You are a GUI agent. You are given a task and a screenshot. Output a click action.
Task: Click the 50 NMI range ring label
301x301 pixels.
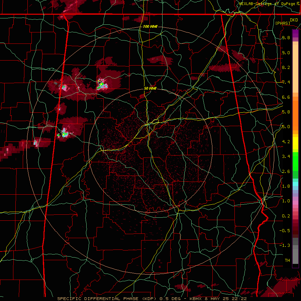pos(150,89)
